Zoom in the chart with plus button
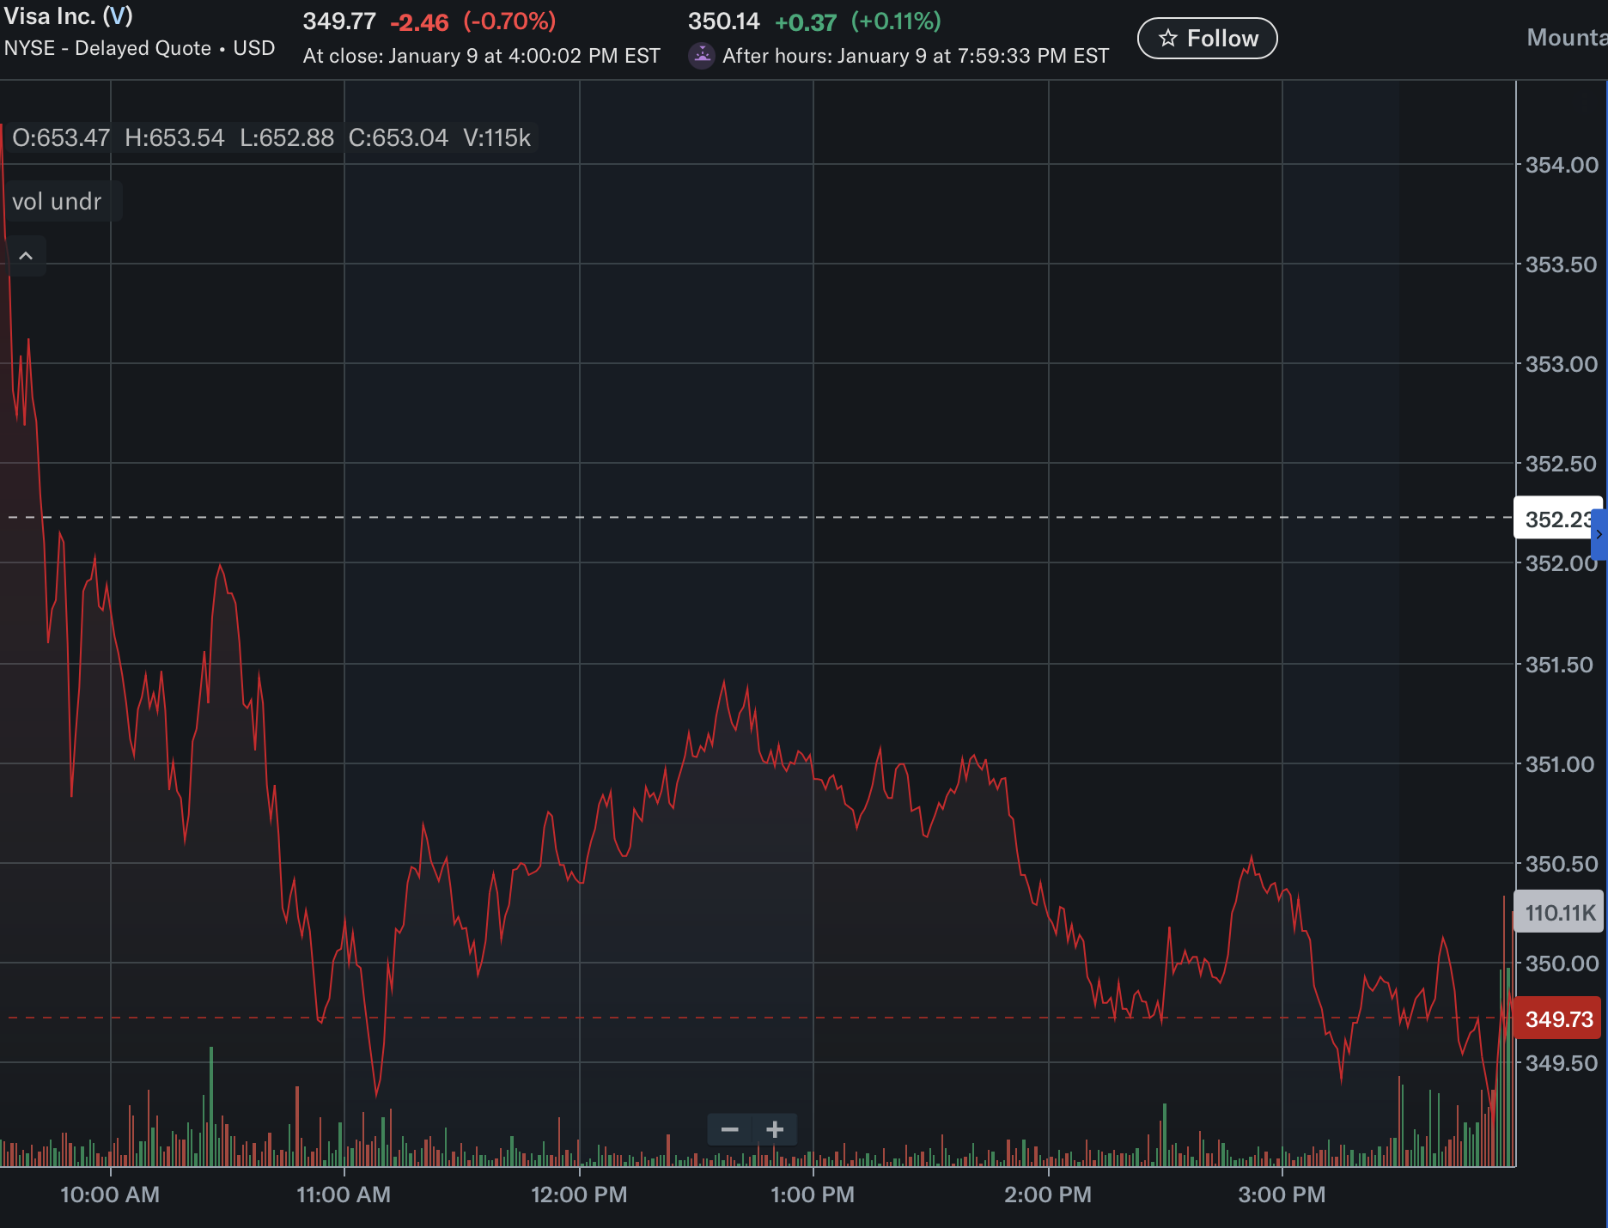This screenshot has width=1608, height=1228. (775, 1129)
